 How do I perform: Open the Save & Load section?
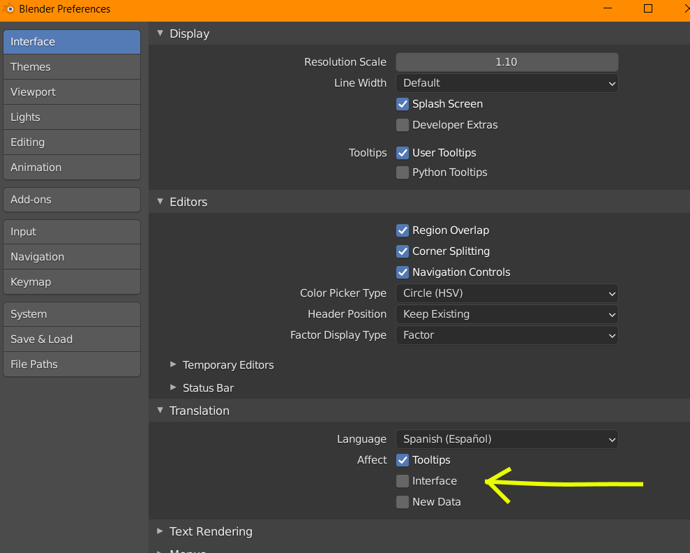(72, 339)
